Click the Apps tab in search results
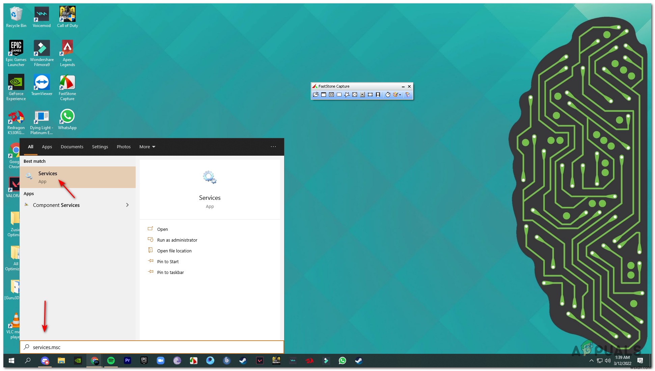Screen dimensions: 655x371 click(x=47, y=147)
